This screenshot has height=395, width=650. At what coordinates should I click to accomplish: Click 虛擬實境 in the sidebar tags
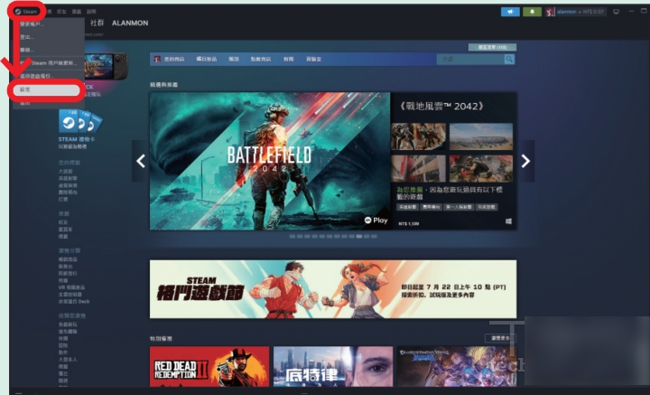click(x=68, y=185)
